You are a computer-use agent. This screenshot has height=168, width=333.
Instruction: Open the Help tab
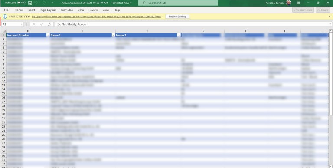pyautogui.click(x=117, y=10)
